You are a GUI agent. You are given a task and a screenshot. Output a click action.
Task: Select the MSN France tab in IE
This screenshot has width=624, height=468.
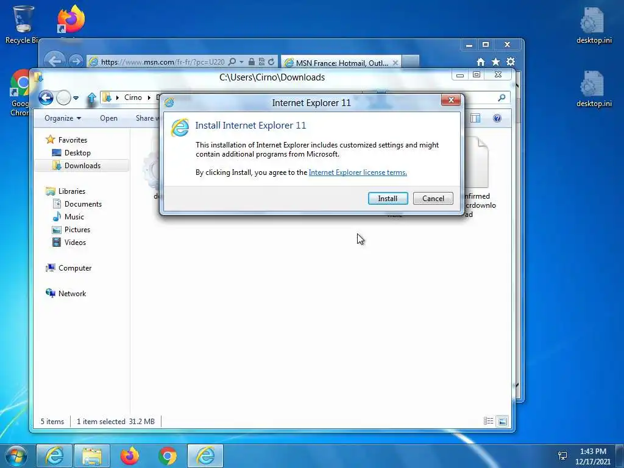341,63
